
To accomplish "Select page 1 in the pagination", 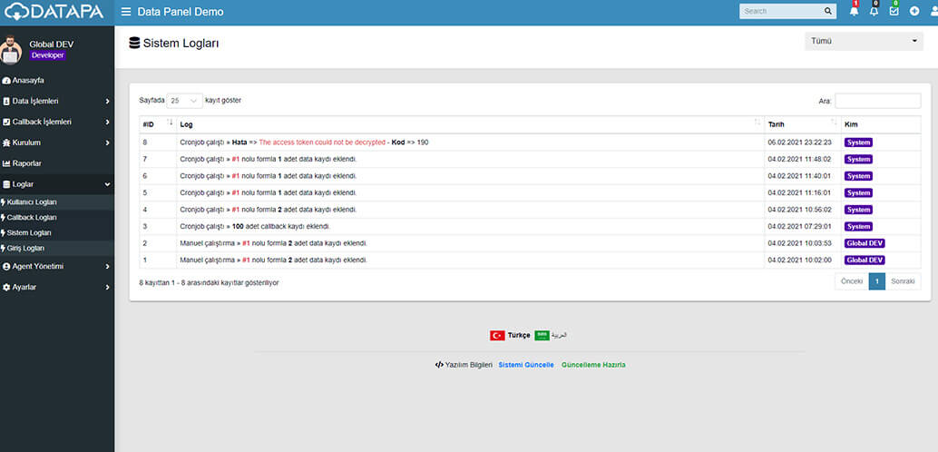I will (x=876, y=281).
